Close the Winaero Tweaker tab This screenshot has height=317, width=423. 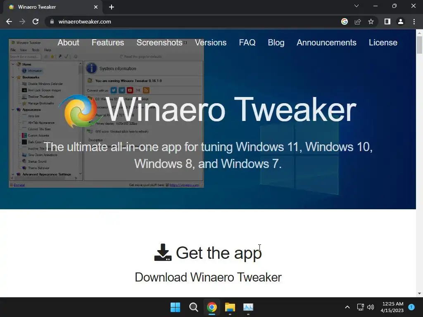96,7
